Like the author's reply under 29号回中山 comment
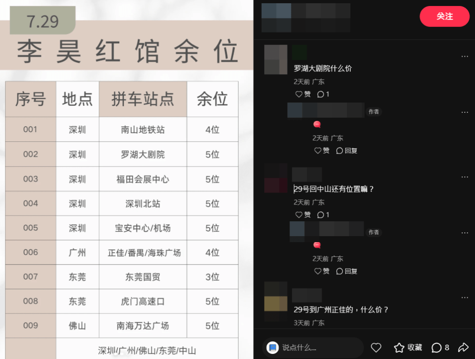The image size is (475, 359). tap(322, 271)
